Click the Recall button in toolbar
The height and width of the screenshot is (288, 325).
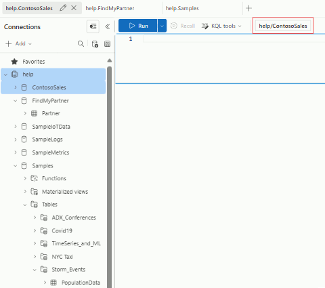click(183, 26)
